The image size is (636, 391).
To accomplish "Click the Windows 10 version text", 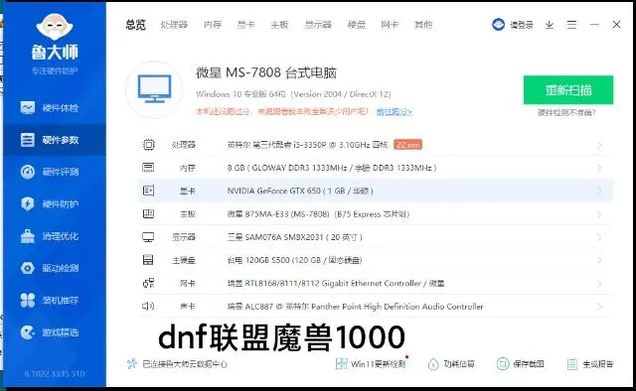I will click(x=293, y=94).
